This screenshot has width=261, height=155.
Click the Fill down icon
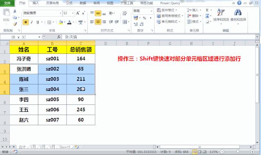point(207,16)
